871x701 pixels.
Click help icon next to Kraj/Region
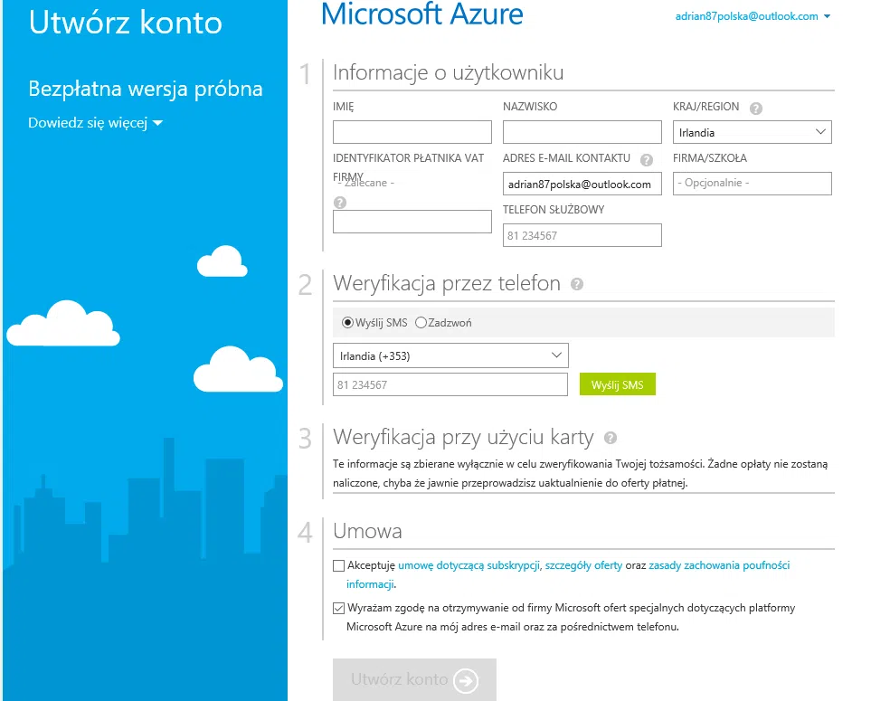tap(756, 108)
